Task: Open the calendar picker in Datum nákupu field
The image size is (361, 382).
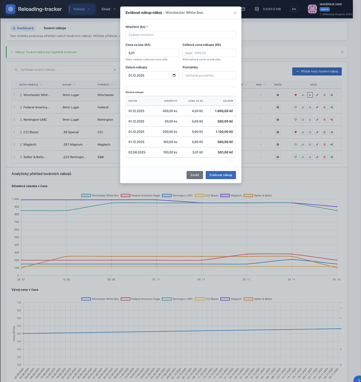Action: pos(174,76)
